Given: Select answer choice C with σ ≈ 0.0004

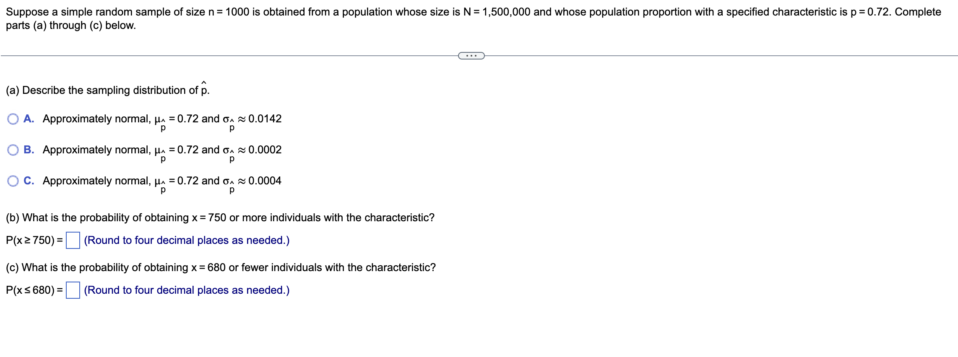Looking at the screenshot, I should tap(13, 181).
